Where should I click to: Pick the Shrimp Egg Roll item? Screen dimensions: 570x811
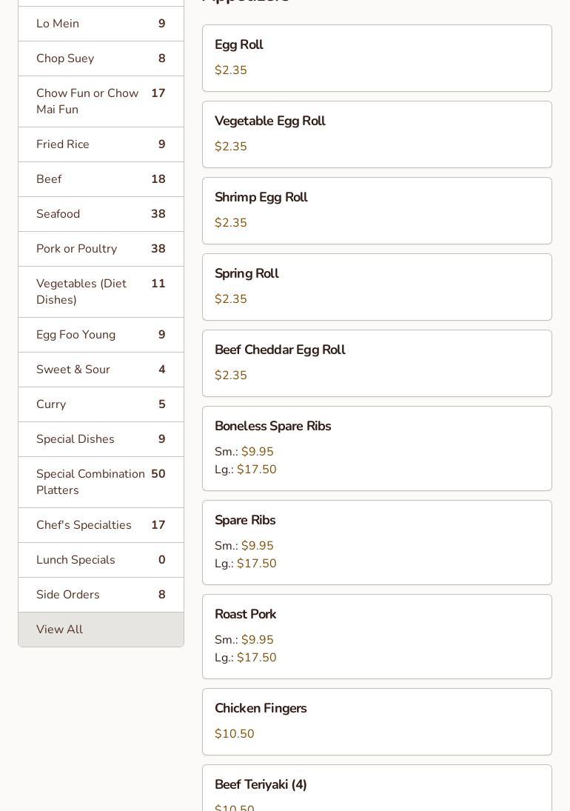pyautogui.click(x=377, y=210)
